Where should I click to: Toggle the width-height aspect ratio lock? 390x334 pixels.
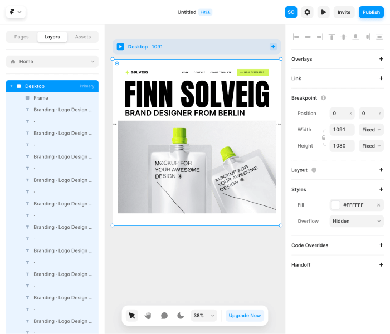tap(323, 137)
